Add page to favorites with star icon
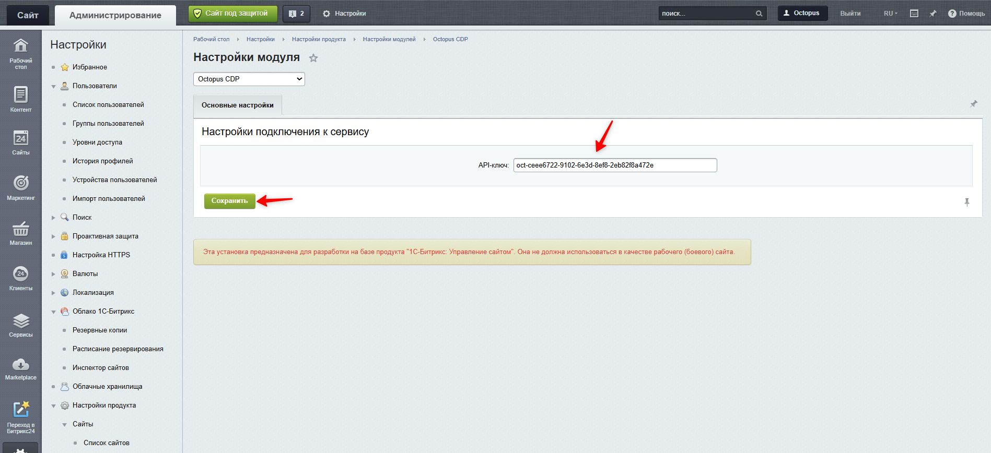991x453 pixels. pyautogui.click(x=313, y=58)
